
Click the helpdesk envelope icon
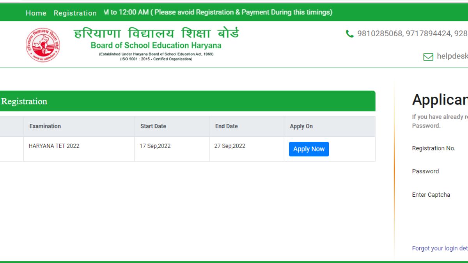[428, 57]
